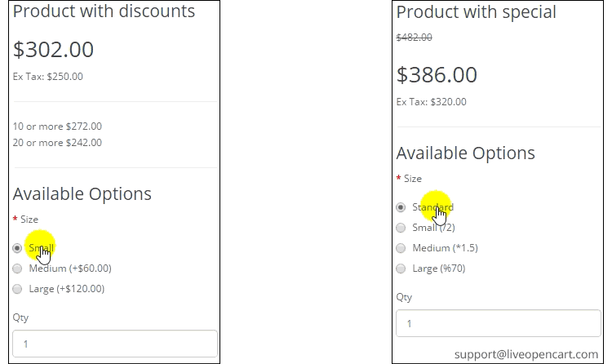Click the 10 or more $272.00 discount line
The height and width of the screenshot is (364, 612).
point(57,127)
